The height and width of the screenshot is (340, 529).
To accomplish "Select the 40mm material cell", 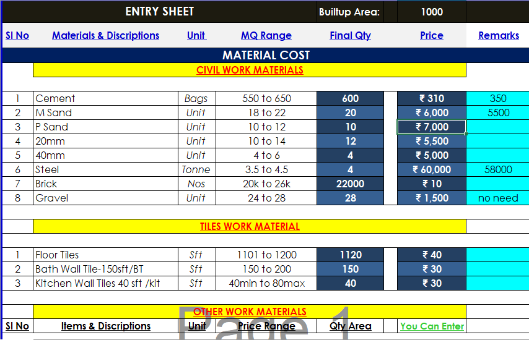I will 105,155.
